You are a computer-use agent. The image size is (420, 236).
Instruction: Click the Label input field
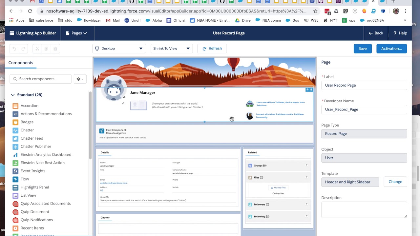tap(364, 85)
